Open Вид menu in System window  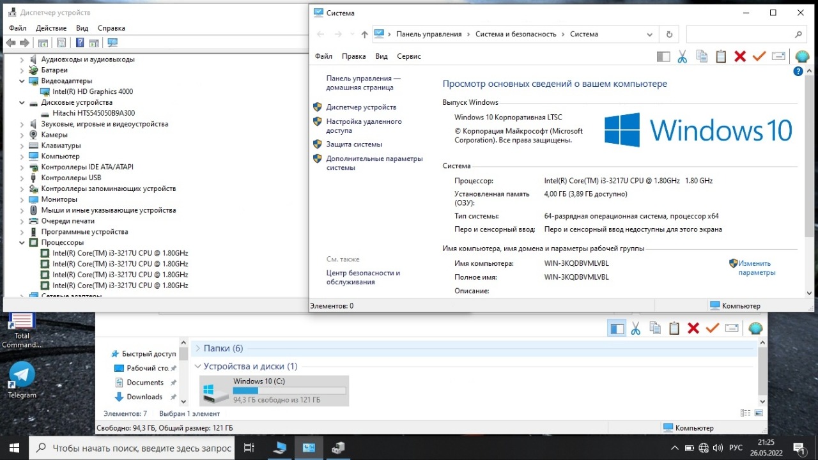[382, 56]
